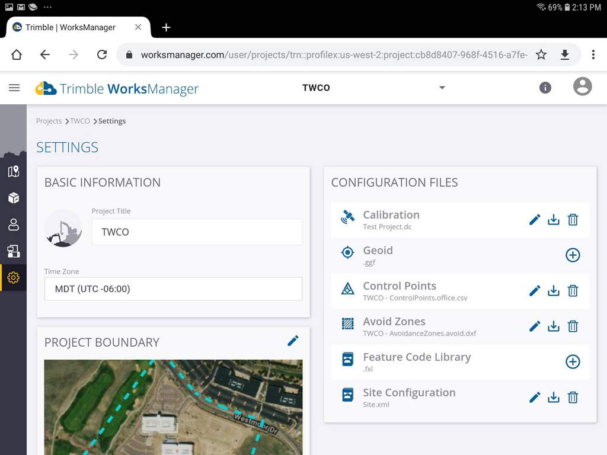Click the worksmanager.com URL address bar

[x=334, y=55]
